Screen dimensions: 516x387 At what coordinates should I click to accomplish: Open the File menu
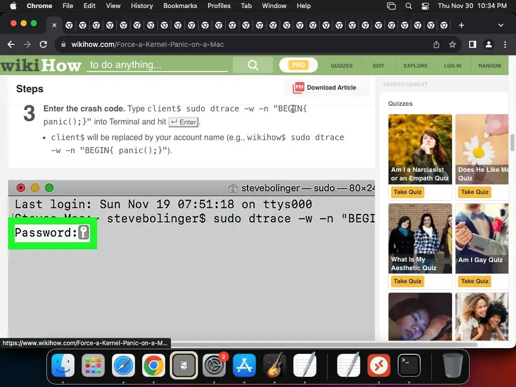point(68,6)
